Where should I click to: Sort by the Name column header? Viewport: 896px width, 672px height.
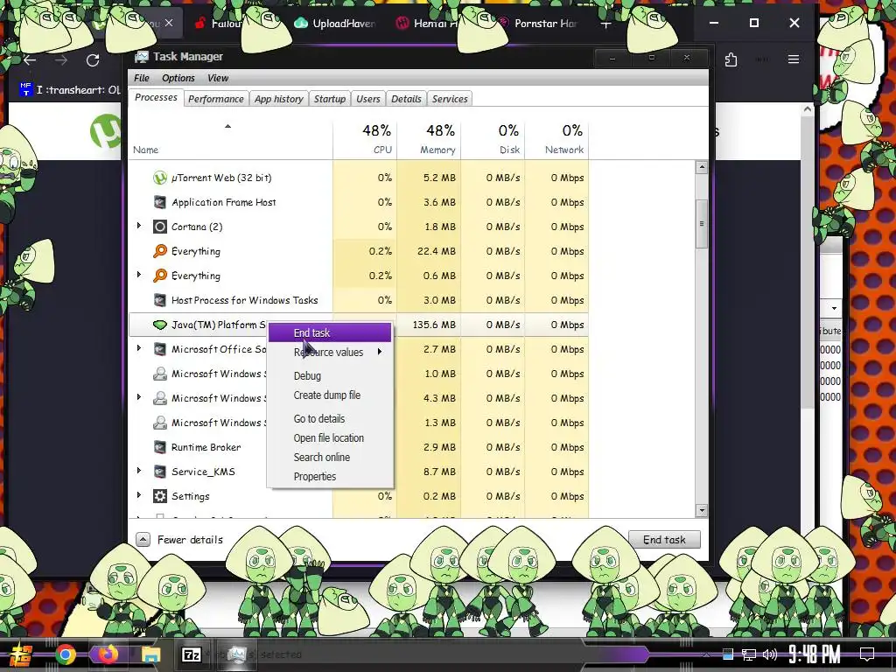[231, 139]
